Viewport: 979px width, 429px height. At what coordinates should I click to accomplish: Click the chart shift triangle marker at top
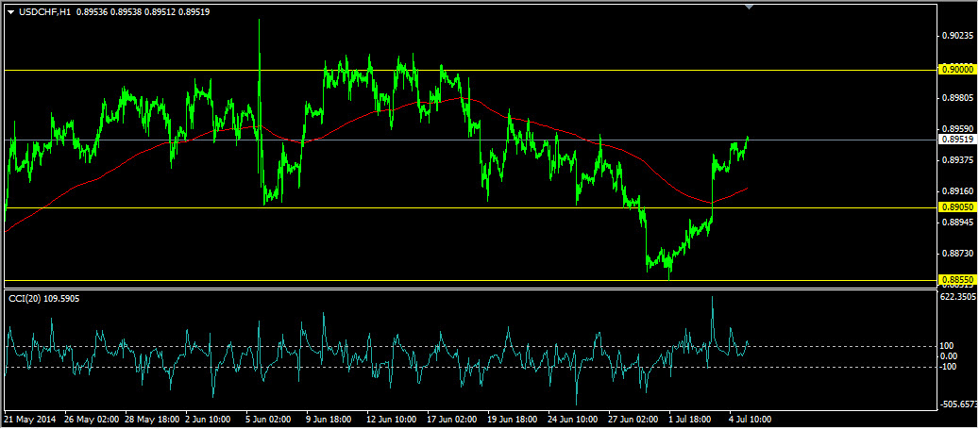coord(750,7)
